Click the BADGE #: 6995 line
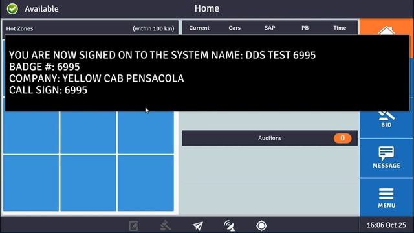 [x=45, y=67]
